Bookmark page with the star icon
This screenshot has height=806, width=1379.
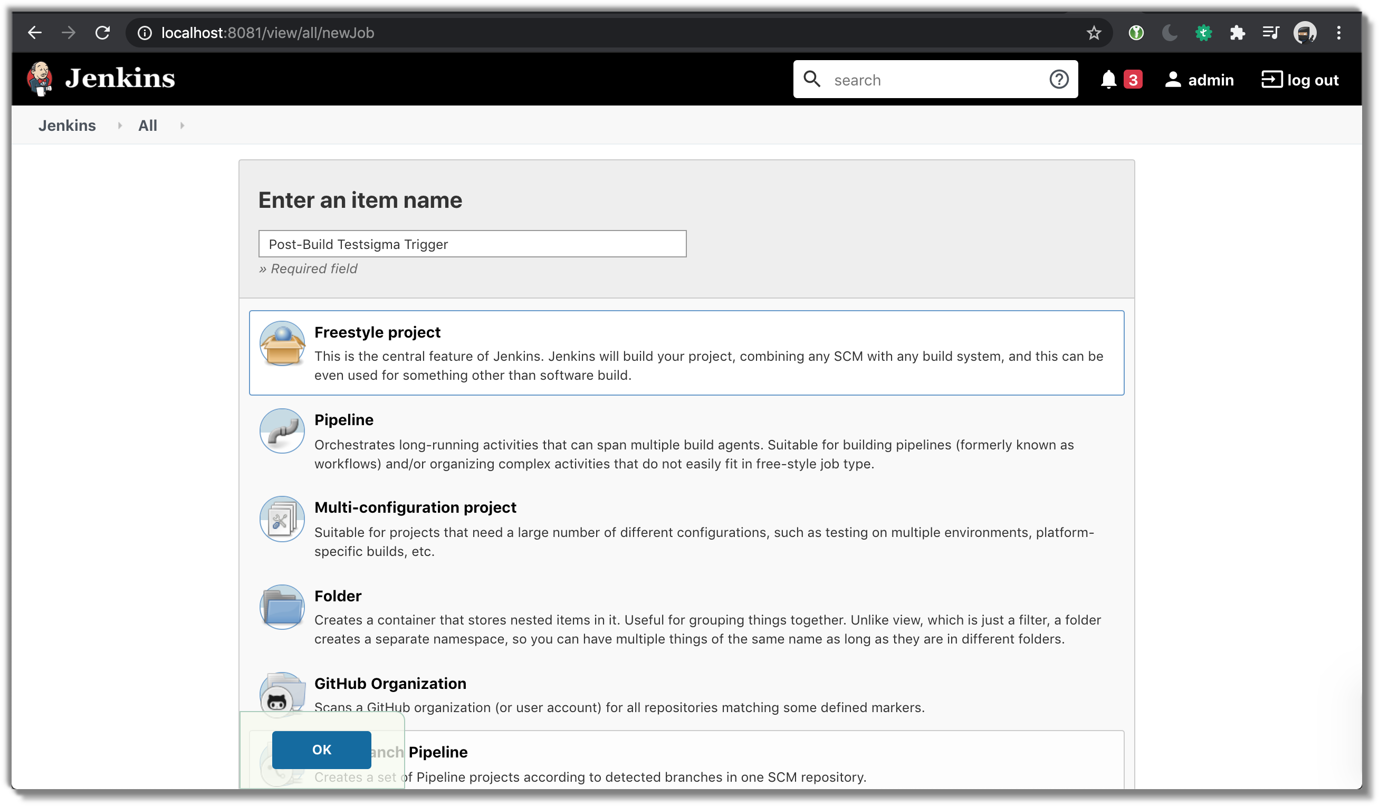[1094, 33]
